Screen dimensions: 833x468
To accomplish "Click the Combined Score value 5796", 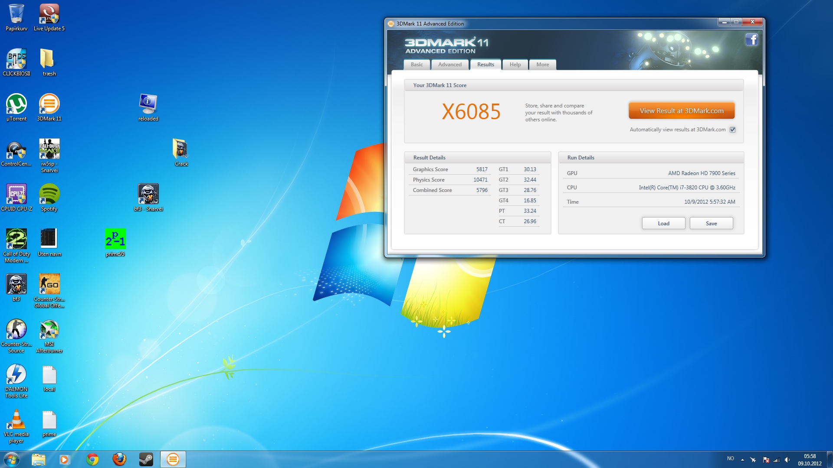I will point(482,190).
